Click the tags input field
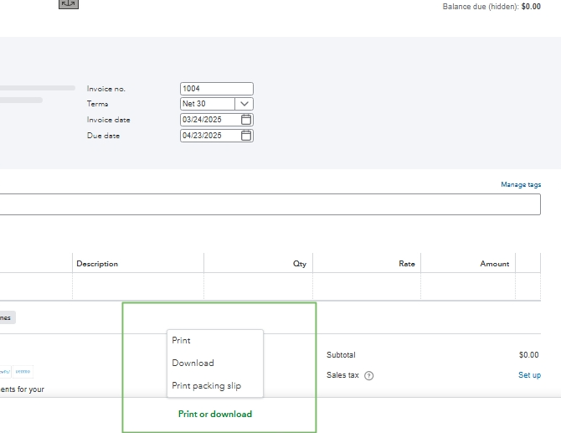 point(270,204)
